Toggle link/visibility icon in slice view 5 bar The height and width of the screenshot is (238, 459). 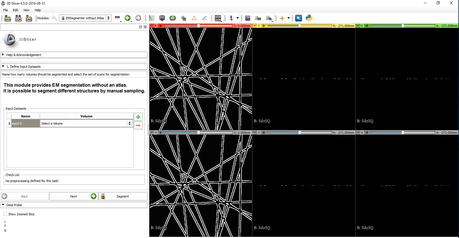pyautogui.click(x=263, y=133)
